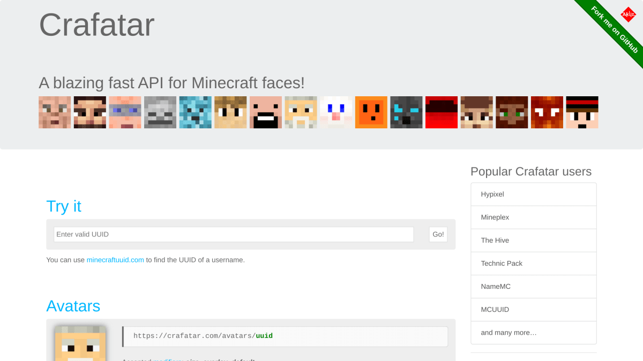Click the example avatar image under Avatars
The width and height of the screenshot is (643, 361).
pyautogui.click(x=80, y=343)
